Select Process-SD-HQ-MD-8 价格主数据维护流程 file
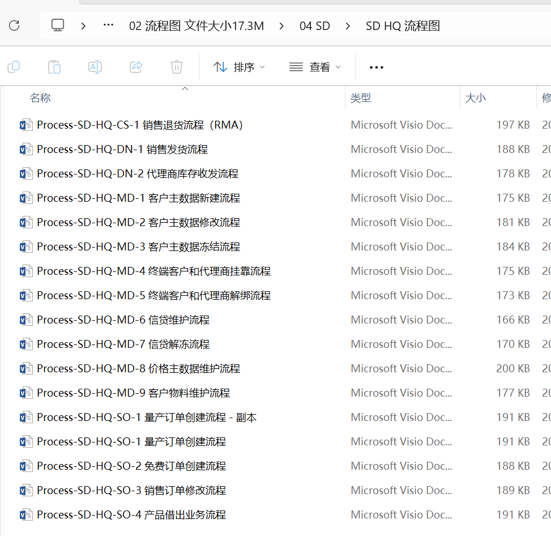 pos(138,369)
